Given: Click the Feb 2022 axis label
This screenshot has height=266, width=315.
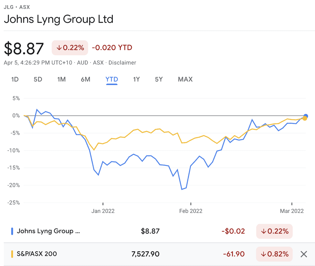Looking at the screenshot, I should [x=191, y=211].
